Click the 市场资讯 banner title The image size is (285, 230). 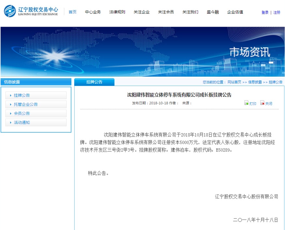(250, 52)
